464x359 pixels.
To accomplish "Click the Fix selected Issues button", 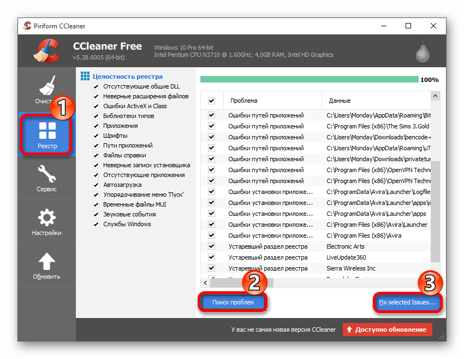I will pyautogui.click(x=407, y=302).
